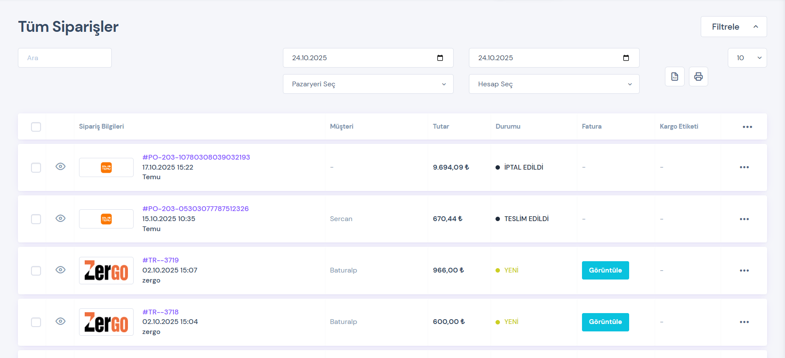Select checkbox for order #TR--3719
Screen dimensions: 785x358
click(36, 271)
